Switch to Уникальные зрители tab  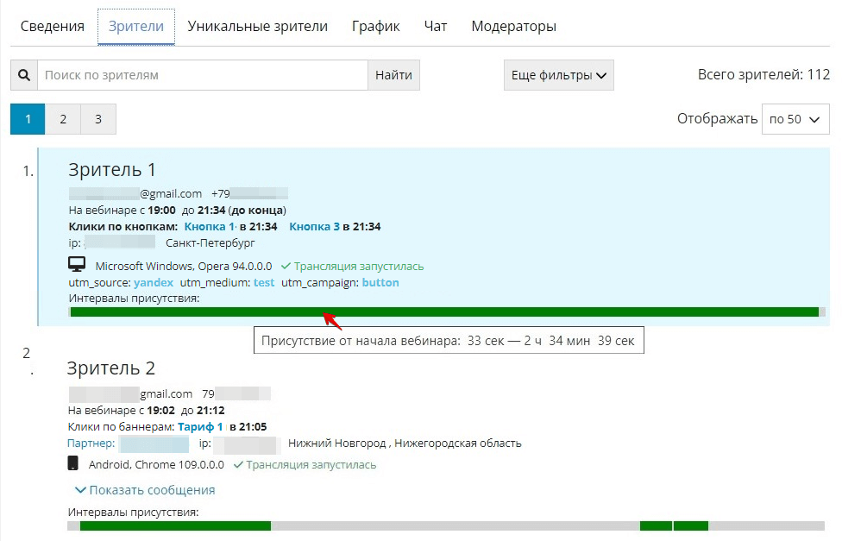click(x=257, y=26)
